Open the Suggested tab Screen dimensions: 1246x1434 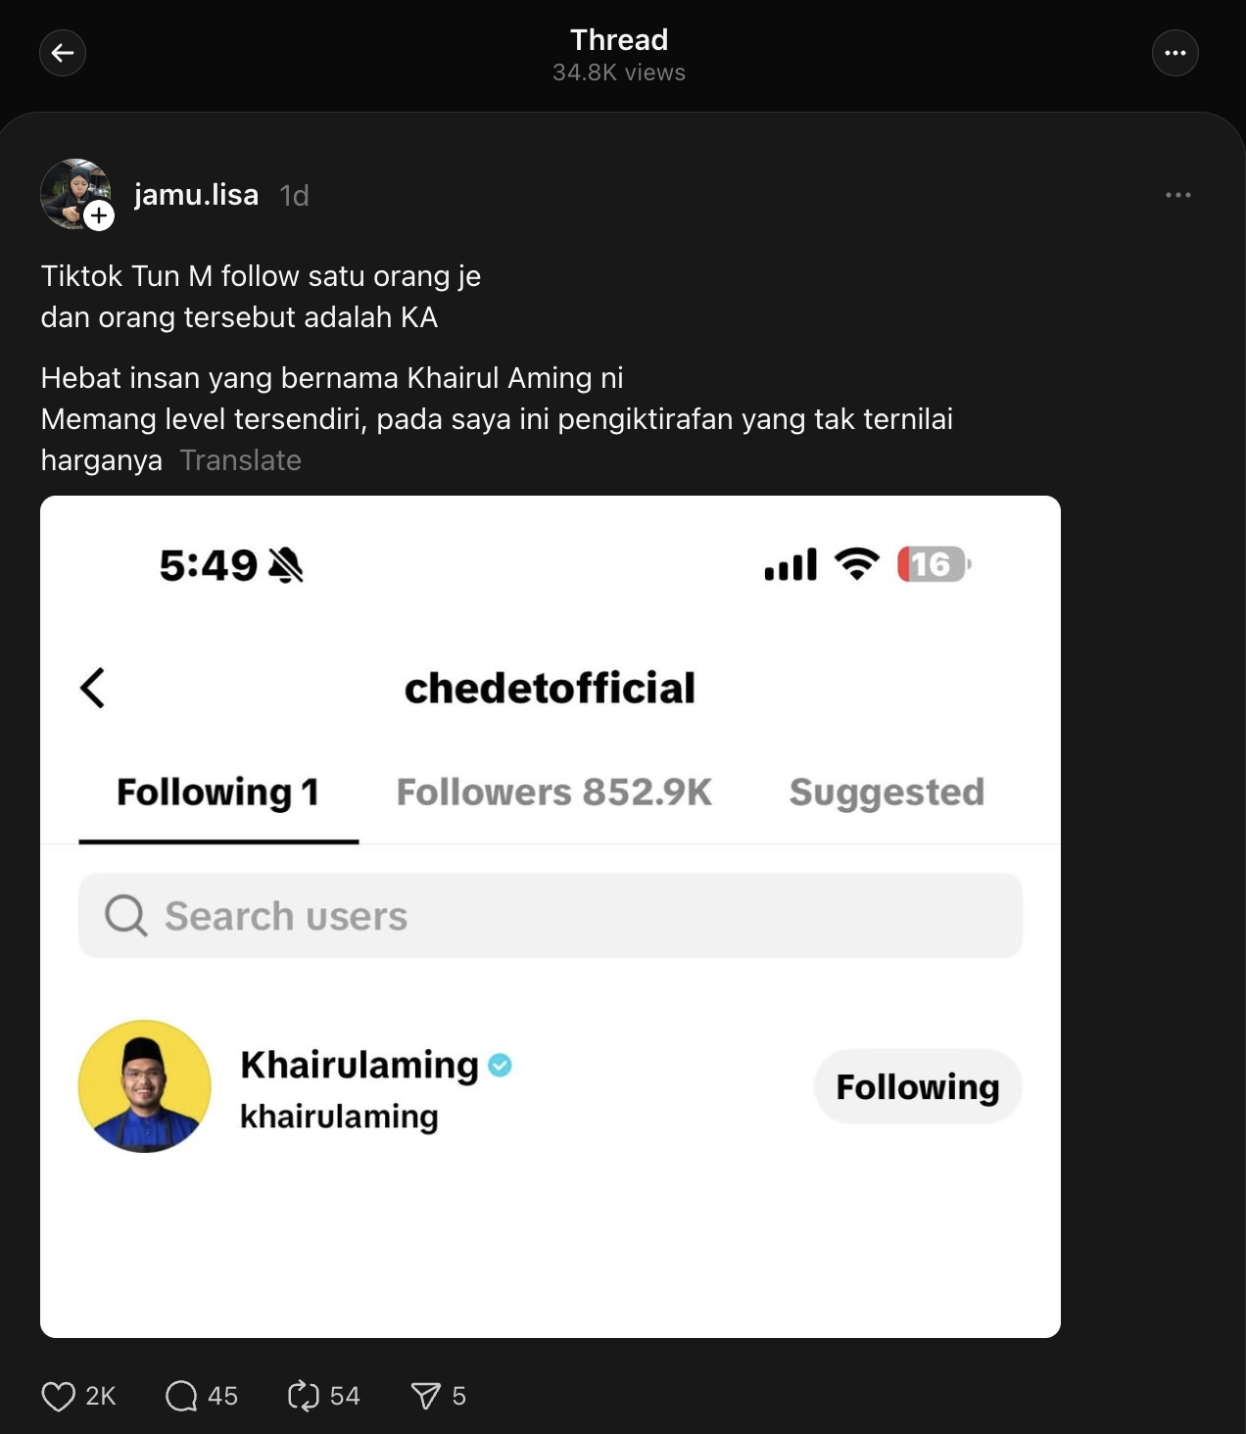coord(887,792)
